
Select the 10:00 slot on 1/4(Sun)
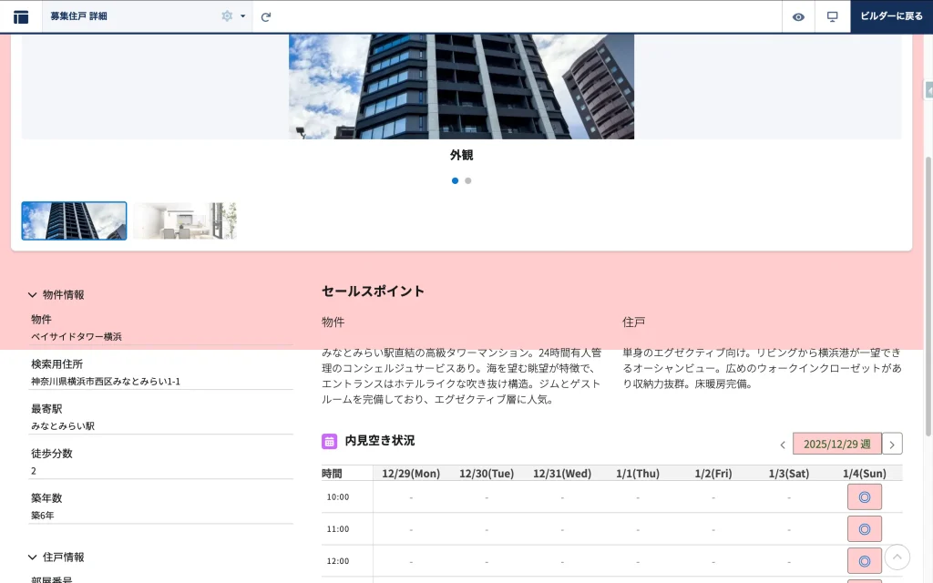[x=864, y=497]
